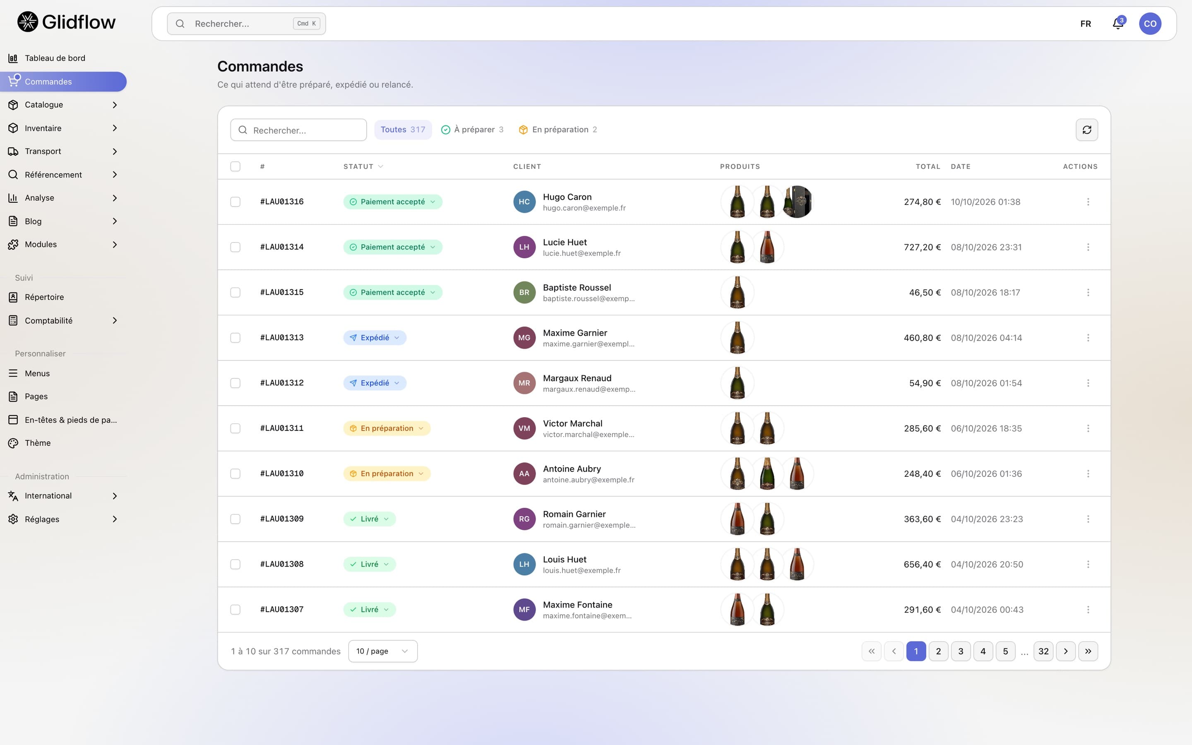Open actions menu for order #LAU01307
The image size is (1192, 745).
pyautogui.click(x=1088, y=610)
